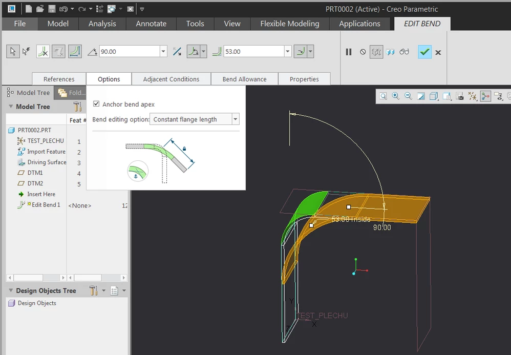The image size is (511, 355).
Task: Enable the no-preview circle-slash toggle
Action: pyautogui.click(x=363, y=52)
